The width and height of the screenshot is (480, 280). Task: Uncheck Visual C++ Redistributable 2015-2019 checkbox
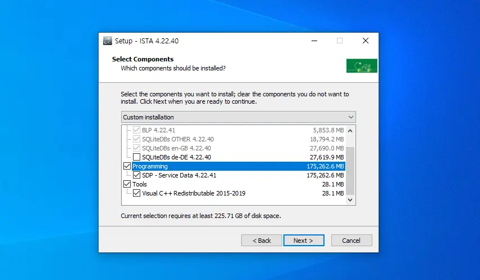[136, 193]
